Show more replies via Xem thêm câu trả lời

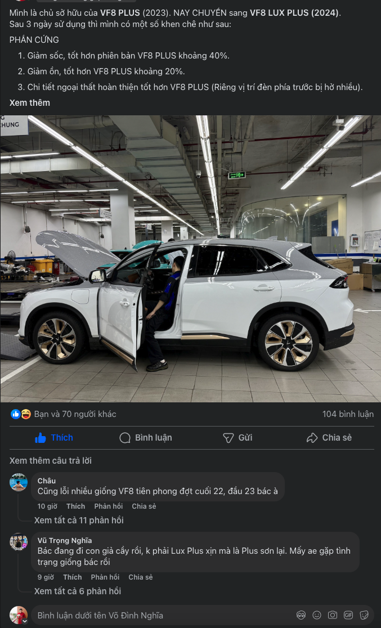click(x=51, y=460)
